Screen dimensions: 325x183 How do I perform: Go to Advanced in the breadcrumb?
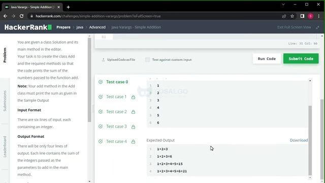pyautogui.click(x=97, y=27)
